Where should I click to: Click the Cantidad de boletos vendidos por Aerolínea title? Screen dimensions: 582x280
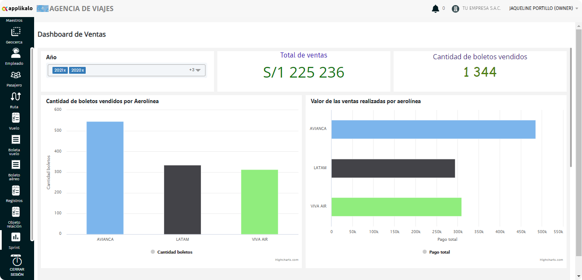coord(102,101)
